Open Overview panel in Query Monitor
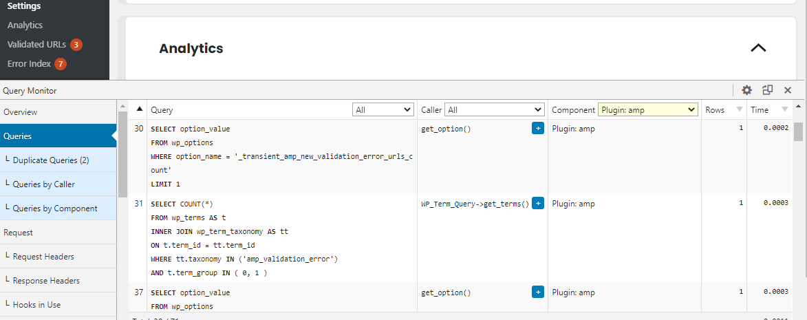Image resolution: width=807 pixels, height=320 pixels. click(x=58, y=112)
